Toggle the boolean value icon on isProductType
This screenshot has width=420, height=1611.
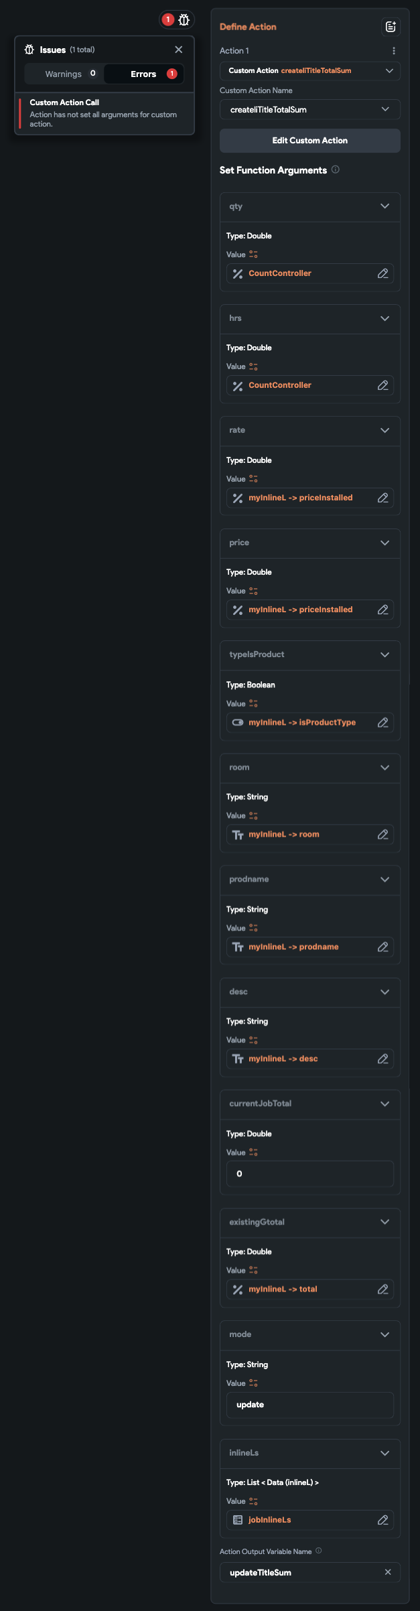pos(238,722)
